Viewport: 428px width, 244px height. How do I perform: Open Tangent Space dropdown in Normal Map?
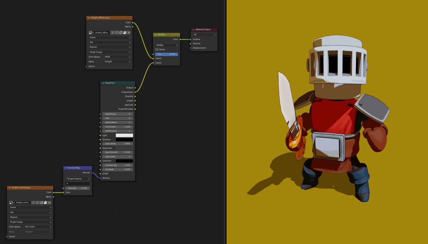(78, 179)
